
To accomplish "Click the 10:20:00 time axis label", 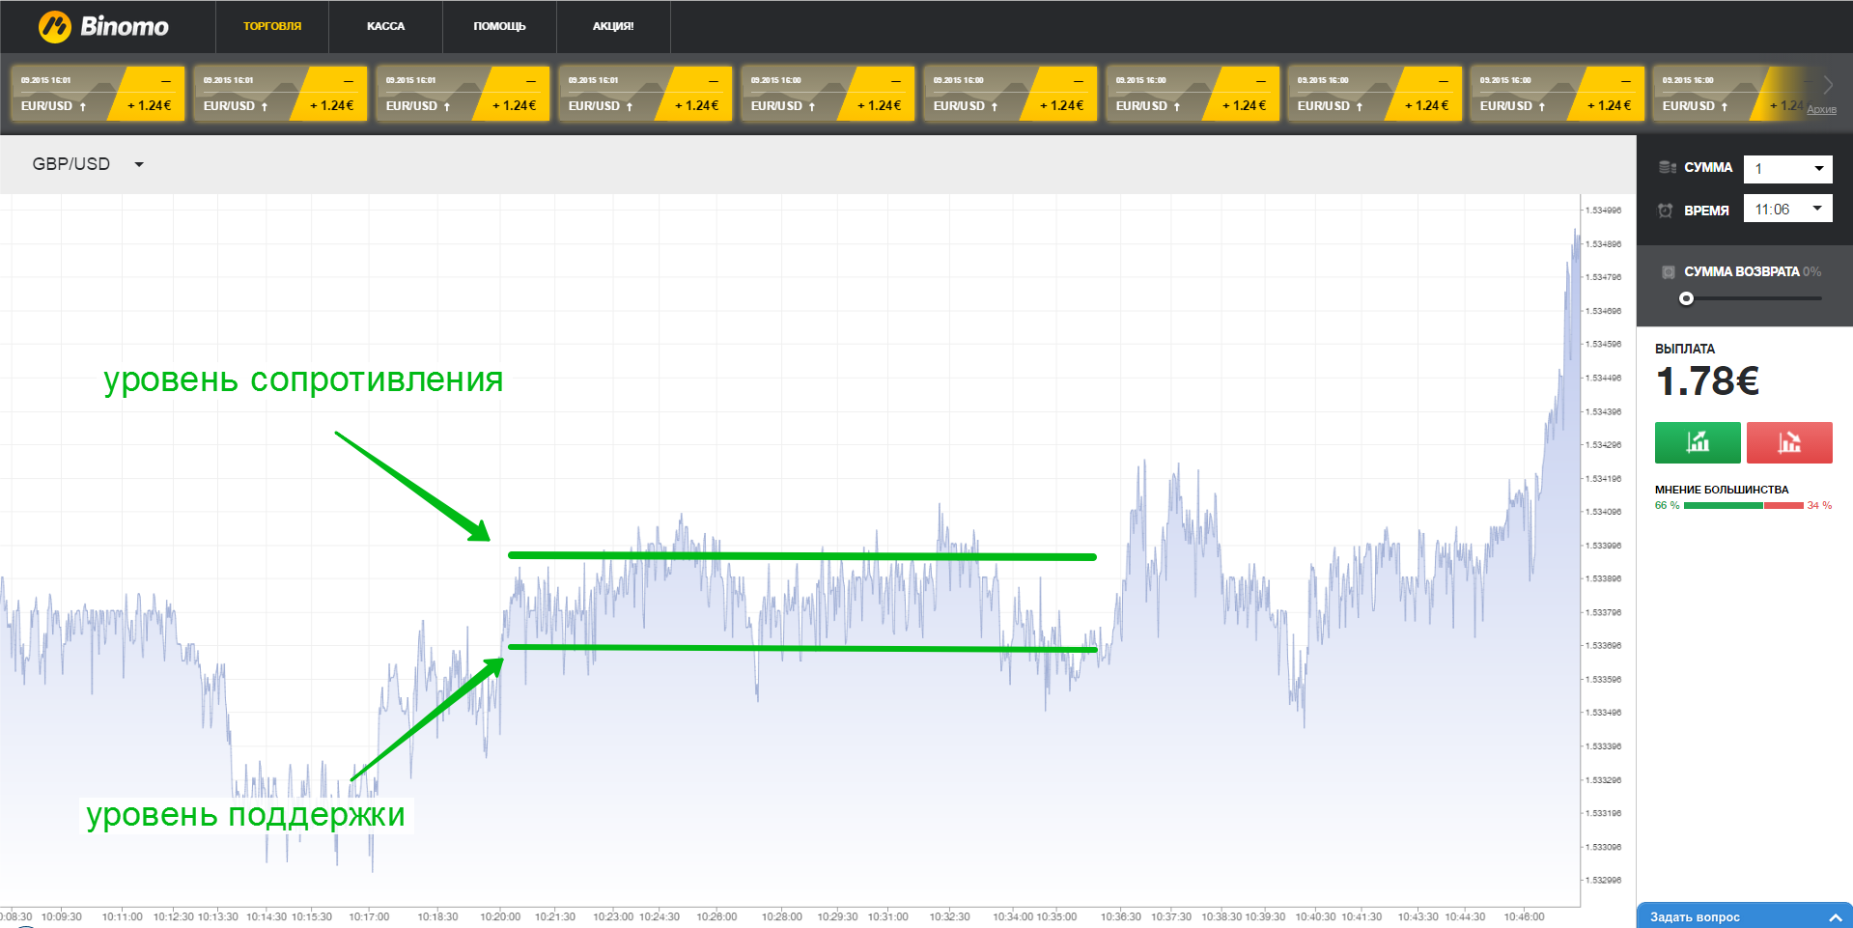I will 500,916.
